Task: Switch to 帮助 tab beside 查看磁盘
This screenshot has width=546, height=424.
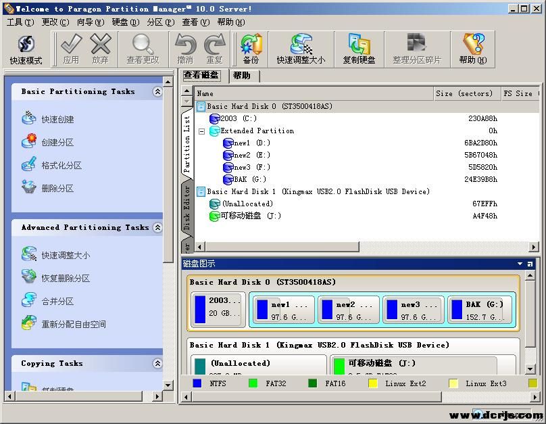Action: pos(244,76)
